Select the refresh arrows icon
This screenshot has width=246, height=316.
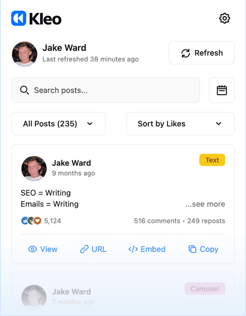point(185,53)
